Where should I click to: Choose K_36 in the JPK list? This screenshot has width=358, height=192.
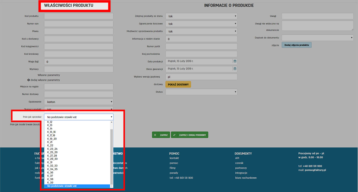(50, 173)
